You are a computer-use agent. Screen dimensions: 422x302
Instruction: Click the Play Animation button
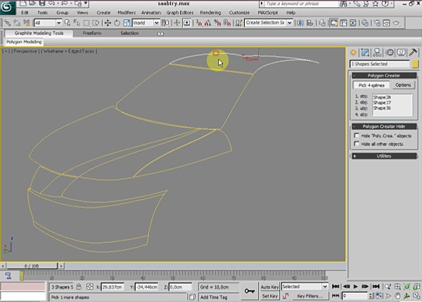point(355,287)
